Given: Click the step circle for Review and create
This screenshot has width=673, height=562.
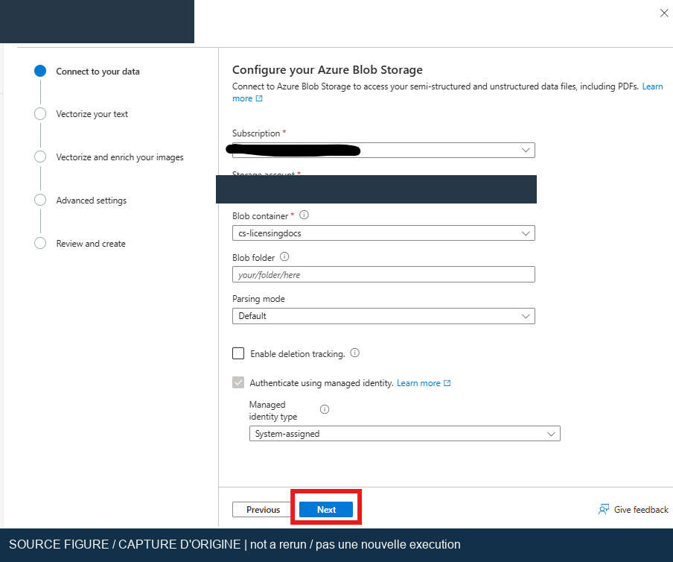Looking at the screenshot, I should (40, 243).
